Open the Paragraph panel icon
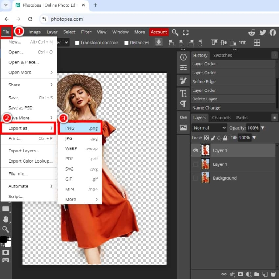 (183, 104)
